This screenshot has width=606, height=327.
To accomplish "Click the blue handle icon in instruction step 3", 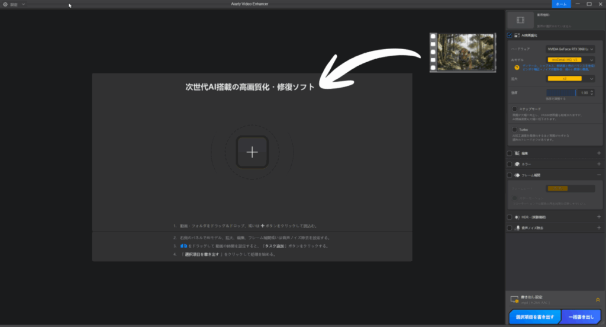I will pyautogui.click(x=183, y=246).
